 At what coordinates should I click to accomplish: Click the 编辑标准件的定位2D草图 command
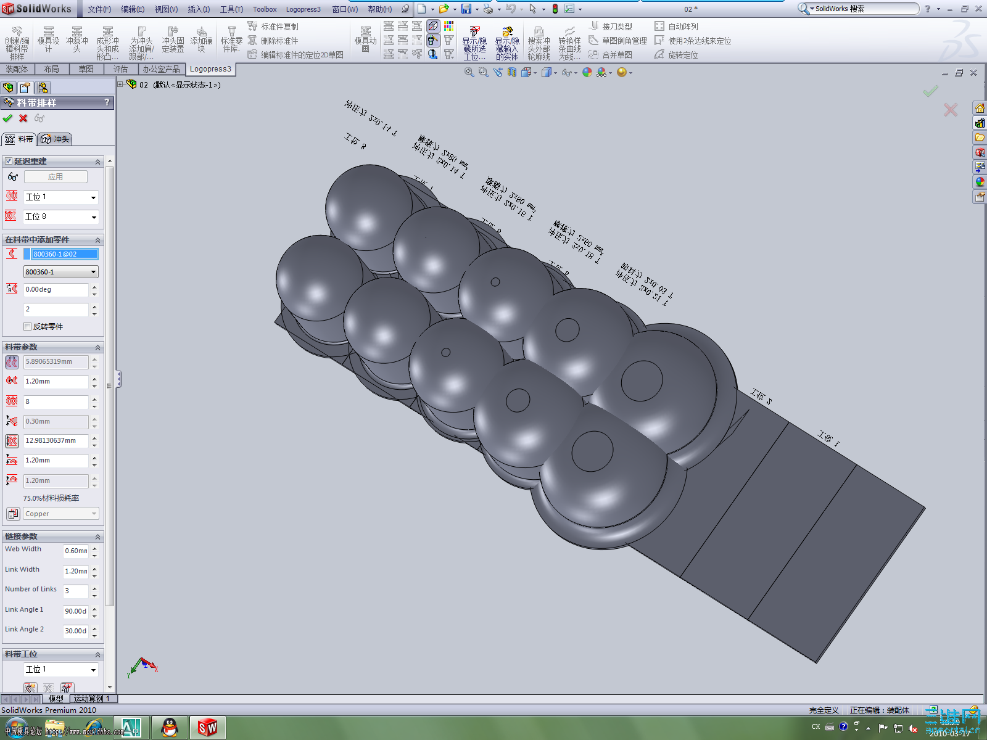click(295, 55)
